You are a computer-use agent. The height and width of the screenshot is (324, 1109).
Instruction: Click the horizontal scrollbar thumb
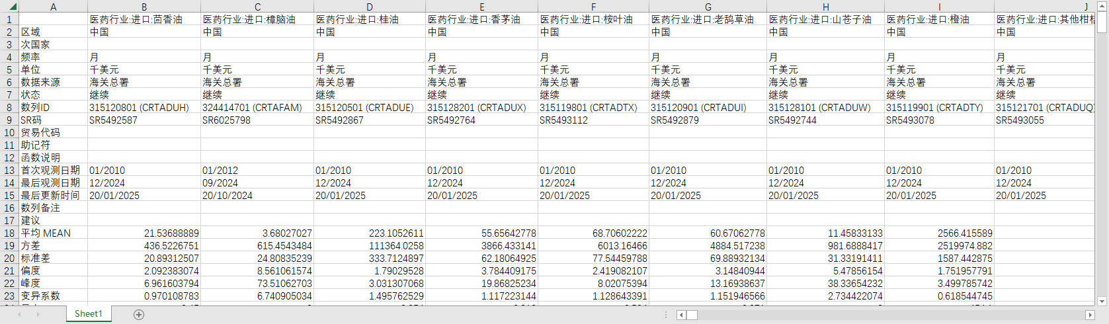click(692, 315)
